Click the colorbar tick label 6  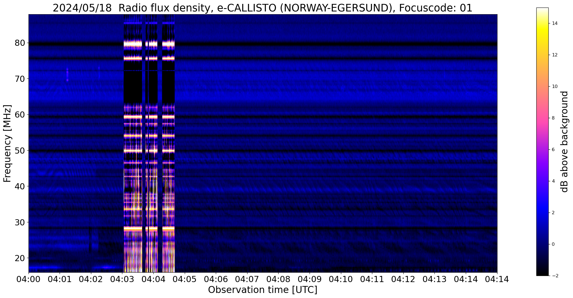[553, 149]
